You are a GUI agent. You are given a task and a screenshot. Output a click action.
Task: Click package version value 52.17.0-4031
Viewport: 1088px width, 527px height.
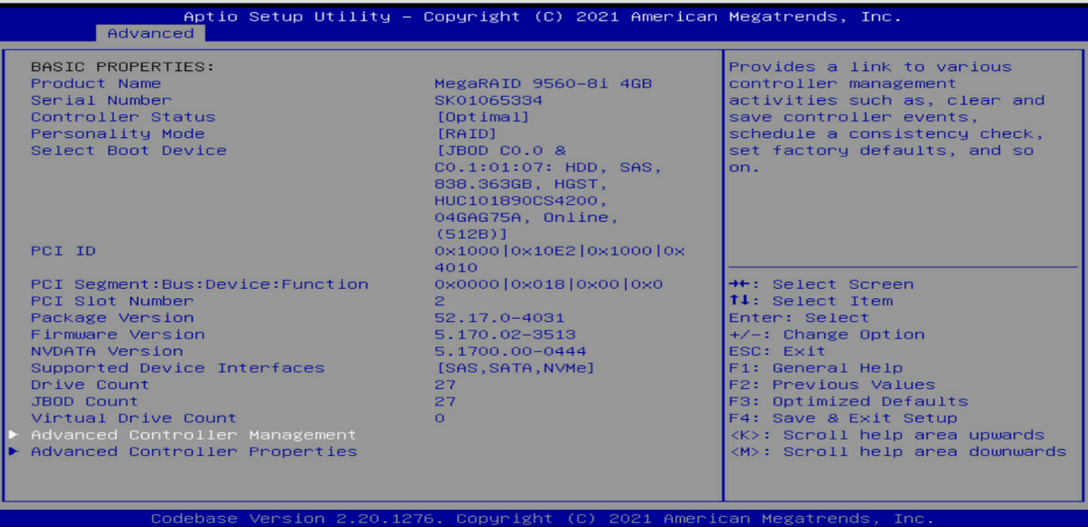pyautogui.click(x=500, y=318)
